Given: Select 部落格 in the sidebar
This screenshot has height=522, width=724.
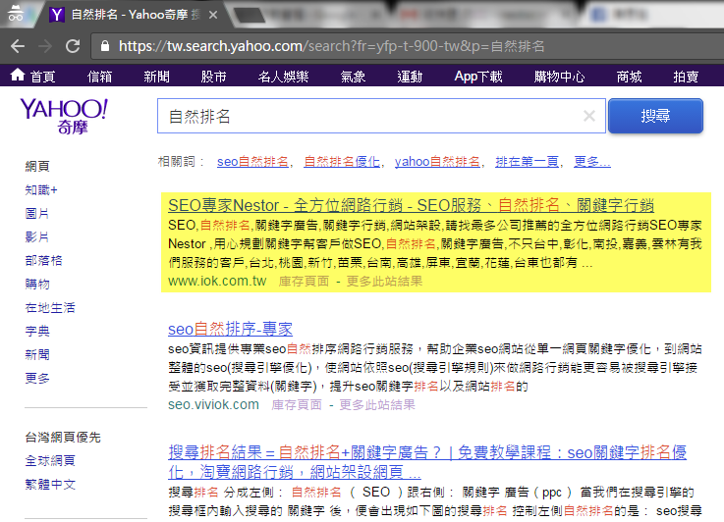Looking at the screenshot, I should 43,260.
